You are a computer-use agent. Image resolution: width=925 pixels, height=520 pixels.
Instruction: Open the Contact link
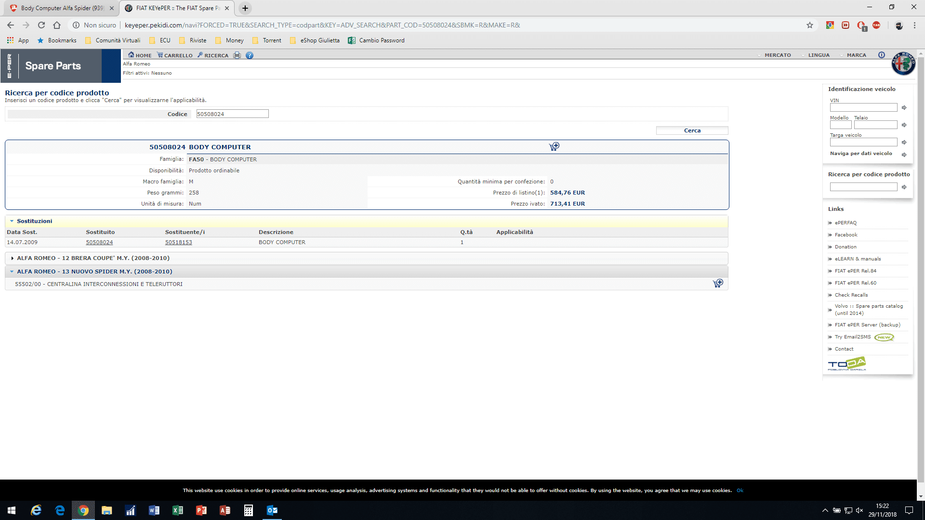click(844, 349)
